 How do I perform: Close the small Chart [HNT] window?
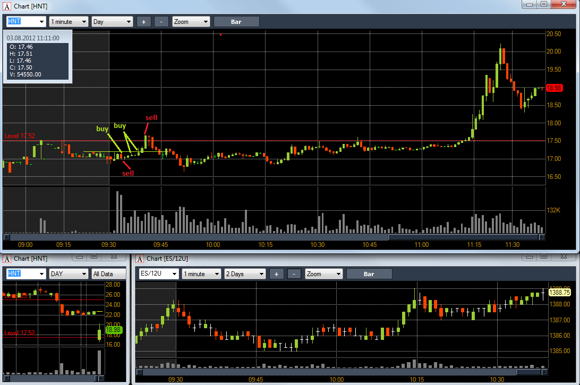click(x=114, y=256)
